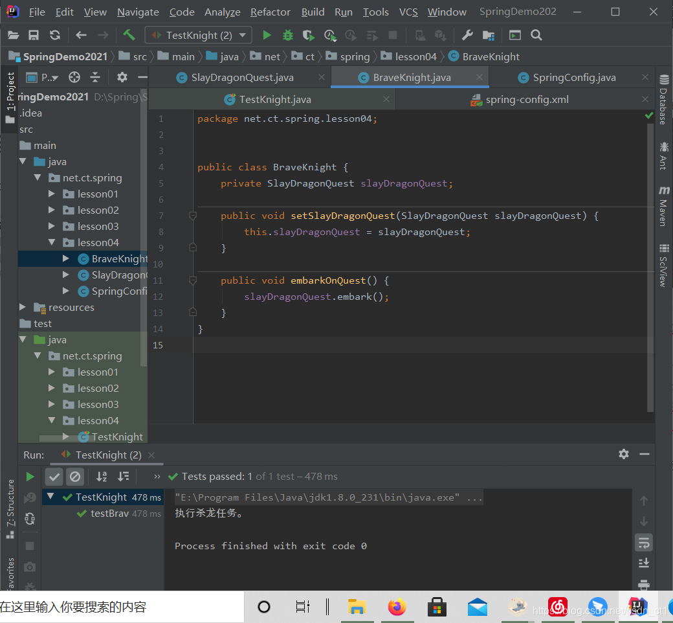Open Mail app from taskbar

(478, 607)
